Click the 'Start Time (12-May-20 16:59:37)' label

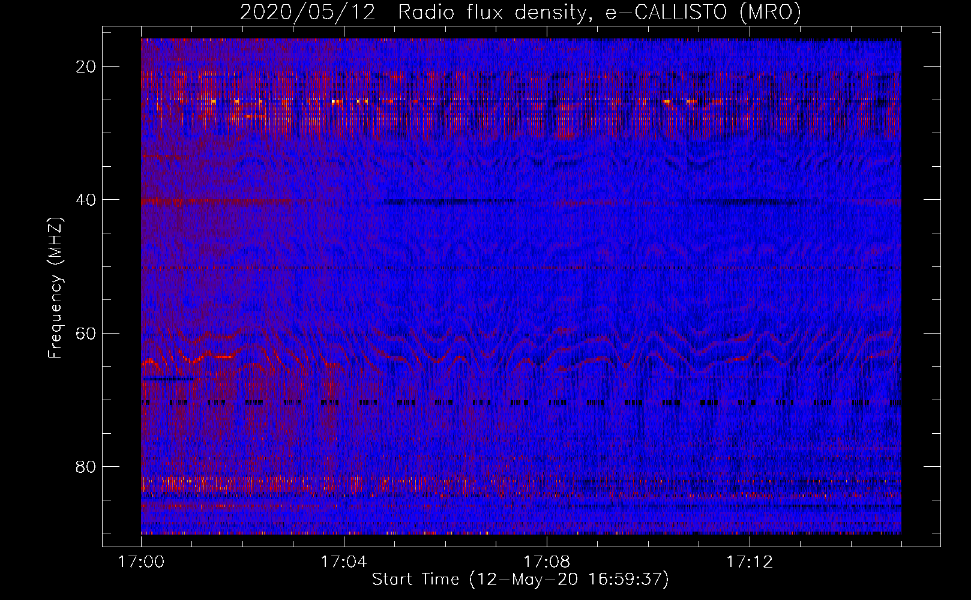pos(520,580)
